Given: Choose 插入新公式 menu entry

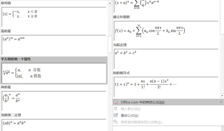Looking at the screenshot, I should [x=168, y=109].
